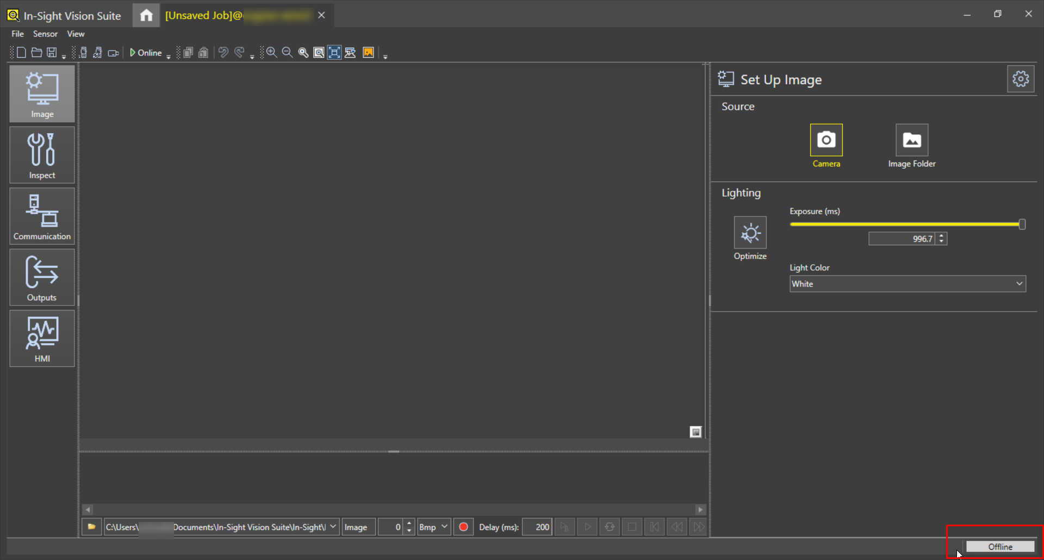Select Image Folder as source
1044x560 pixels.
tap(911, 140)
